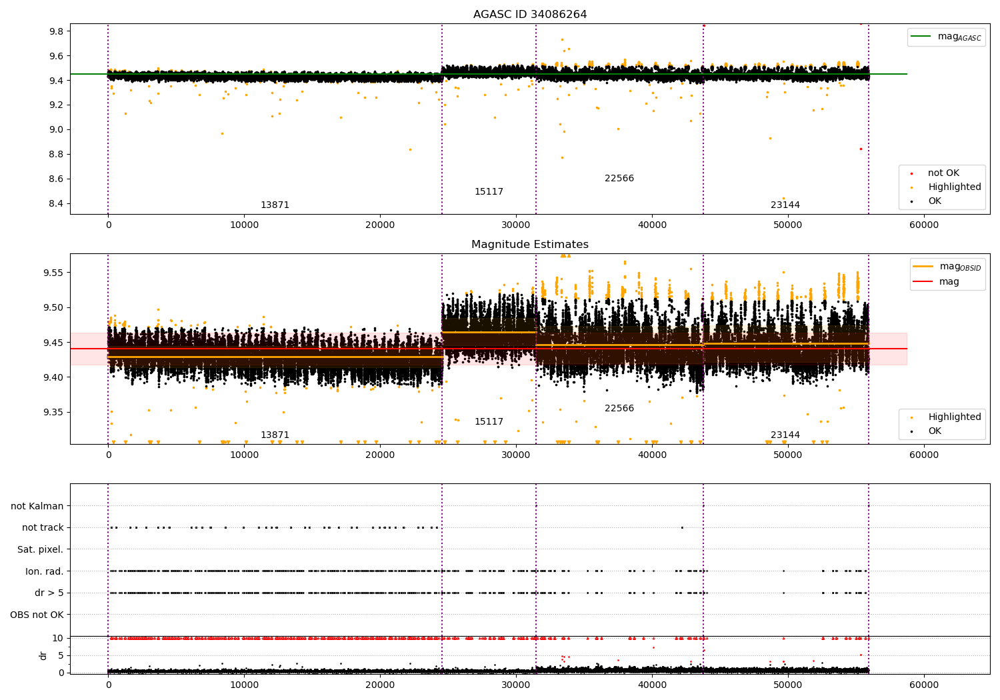Click the 50000 x-axis tick under Magnitude Estimates
The height and width of the screenshot is (700, 1000).
(x=788, y=455)
